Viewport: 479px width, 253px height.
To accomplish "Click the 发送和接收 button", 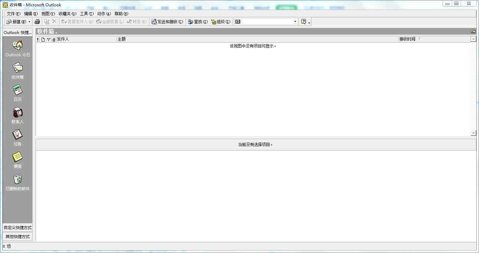I will coord(167,22).
